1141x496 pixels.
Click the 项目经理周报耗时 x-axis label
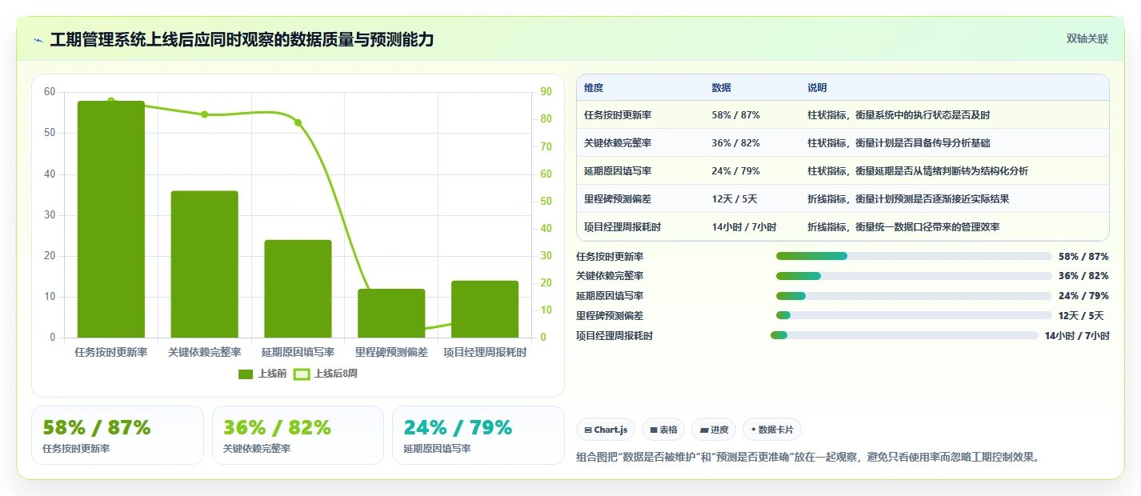(485, 352)
